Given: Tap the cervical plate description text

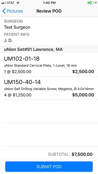Looking at the screenshot, I should (x=40, y=65).
